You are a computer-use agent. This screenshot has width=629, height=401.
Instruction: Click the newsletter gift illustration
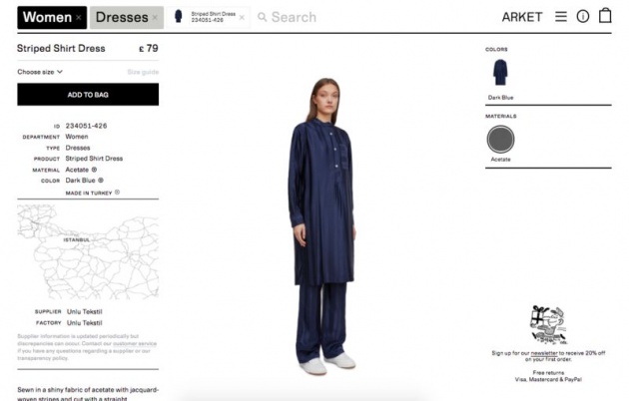tap(548, 325)
